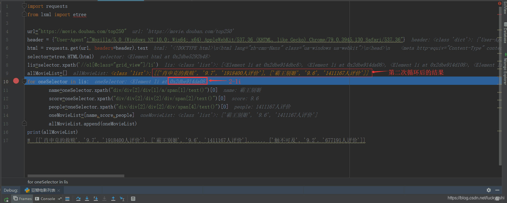Switch to the Console tab
The image size is (507, 203).
45,199
